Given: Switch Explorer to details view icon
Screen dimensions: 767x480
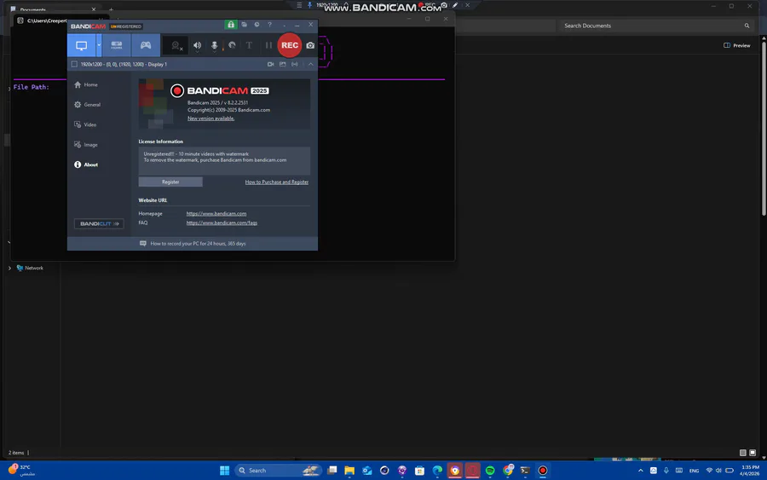Looking at the screenshot, I should 742,453.
